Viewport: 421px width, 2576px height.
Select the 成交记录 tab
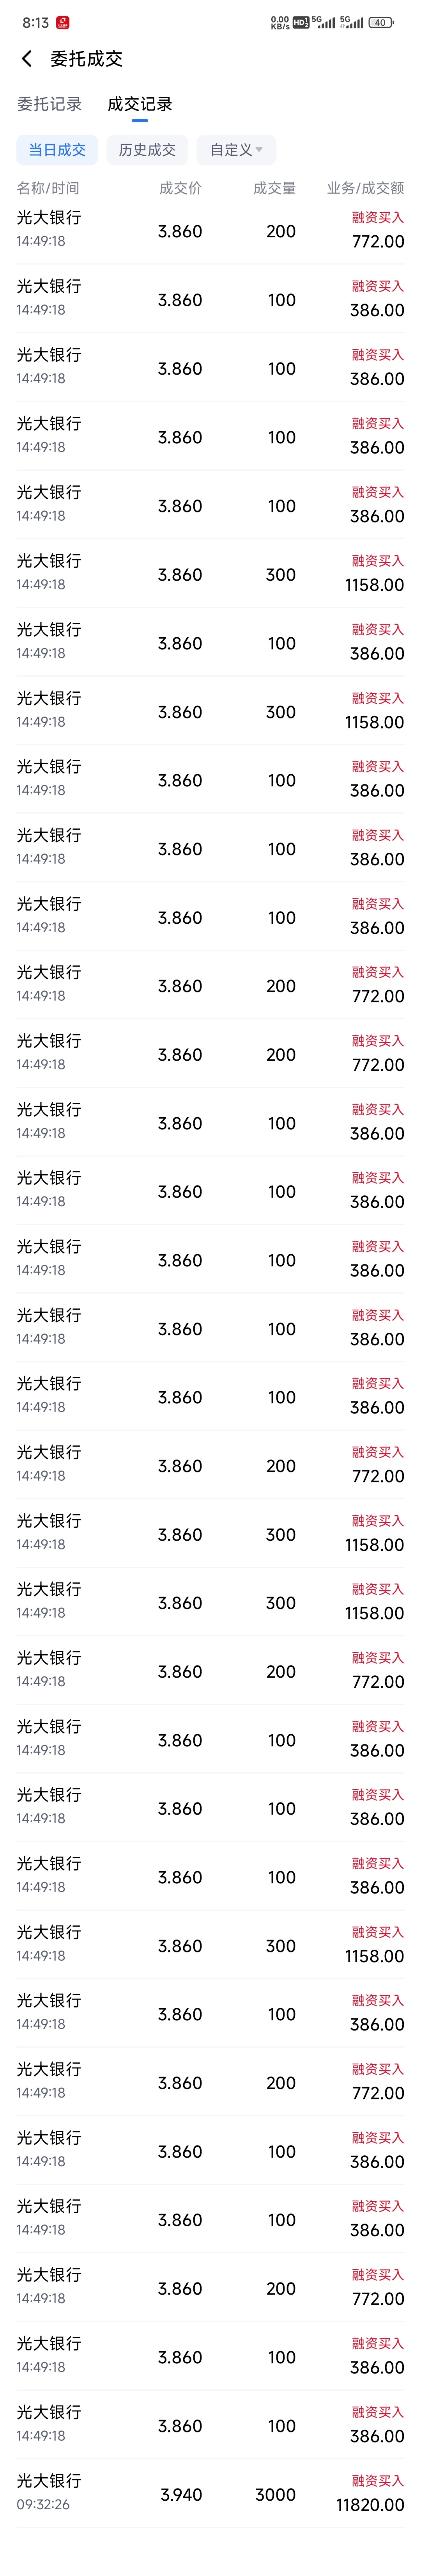tap(140, 104)
